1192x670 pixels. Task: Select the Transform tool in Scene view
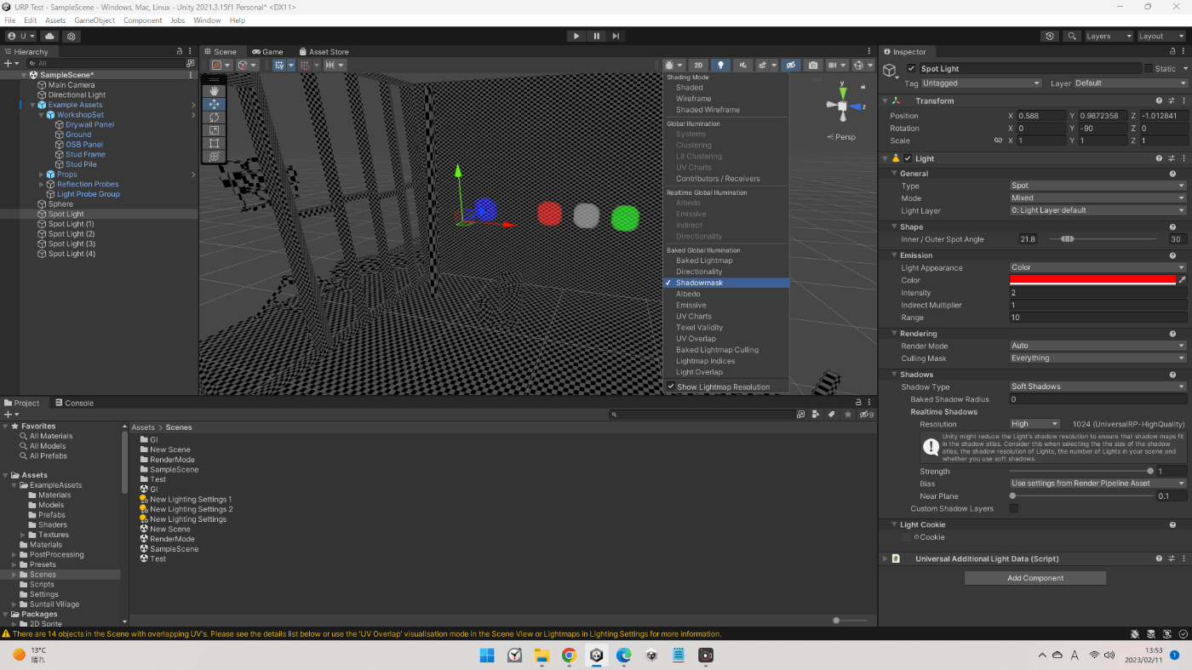214,157
